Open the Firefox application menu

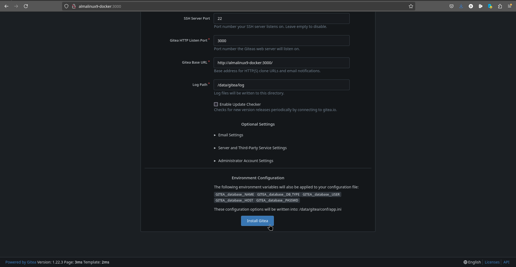[510, 6]
